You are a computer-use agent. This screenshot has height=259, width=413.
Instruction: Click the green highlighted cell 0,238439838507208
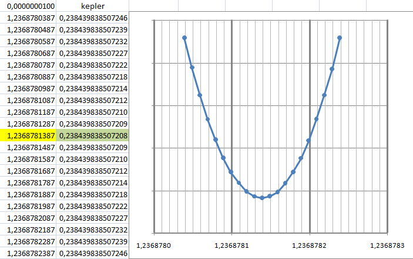point(93,135)
